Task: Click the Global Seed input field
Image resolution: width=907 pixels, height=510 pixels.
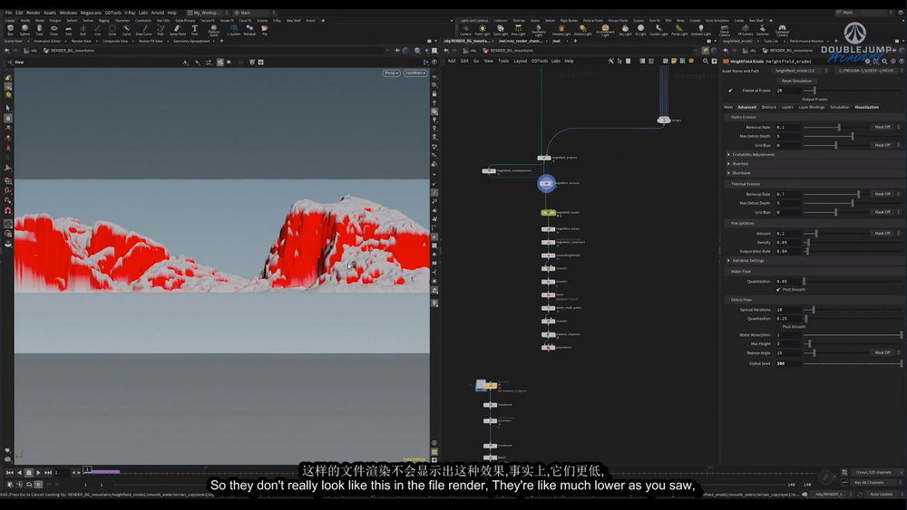Action: tap(788, 364)
